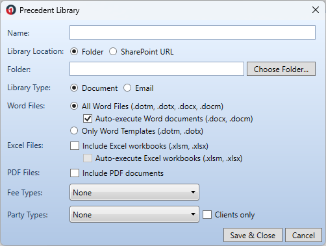
Task: Close the Precedent Library dialog
Action: (x=316, y=10)
